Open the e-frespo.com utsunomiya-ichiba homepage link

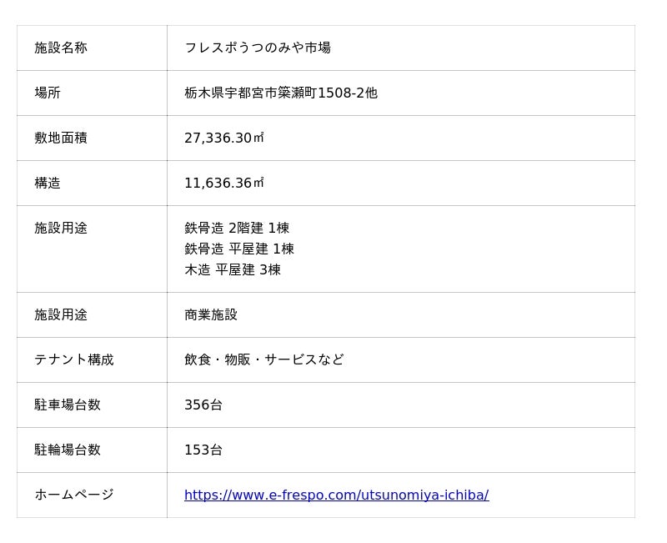336,495
